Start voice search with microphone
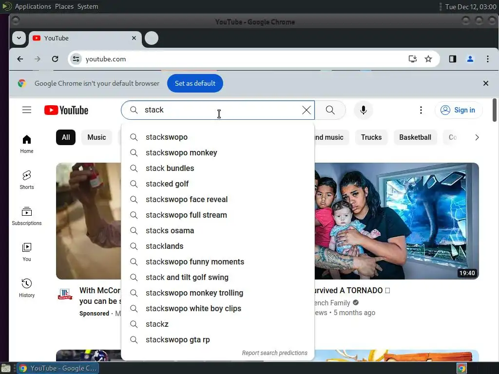The width and height of the screenshot is (499, 374). click(x=363, y=110)
